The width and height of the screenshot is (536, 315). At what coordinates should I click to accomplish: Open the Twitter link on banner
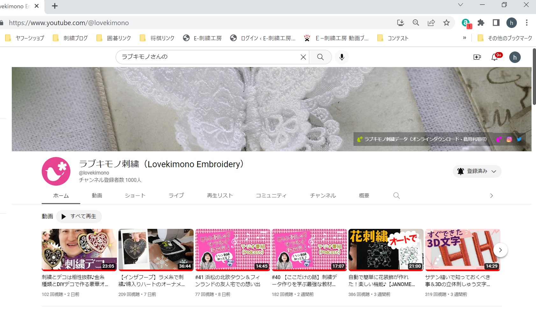pyautogui.click(x=519, y=139)
